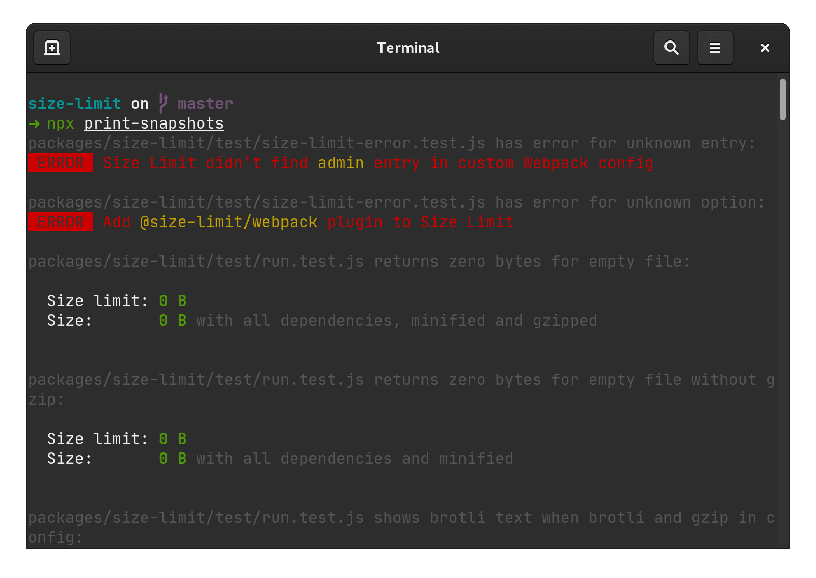Click the second red ERROR badge

click(x=61, y=222)
